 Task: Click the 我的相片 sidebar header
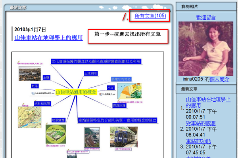point(190,7)
